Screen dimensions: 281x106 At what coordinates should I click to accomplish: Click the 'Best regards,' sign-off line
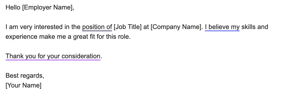pyautogui.click(x=25, y=76)
